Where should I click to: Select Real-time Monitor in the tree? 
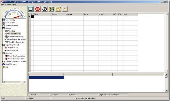click(x=14, y=34)
